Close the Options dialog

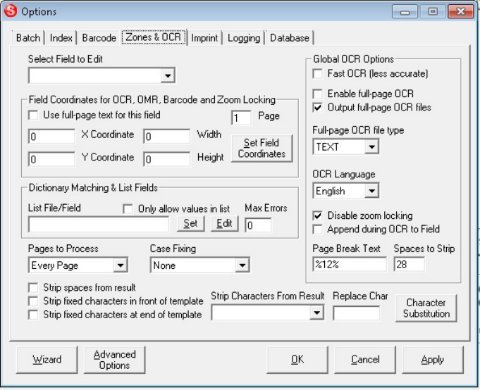pos(461,11)
